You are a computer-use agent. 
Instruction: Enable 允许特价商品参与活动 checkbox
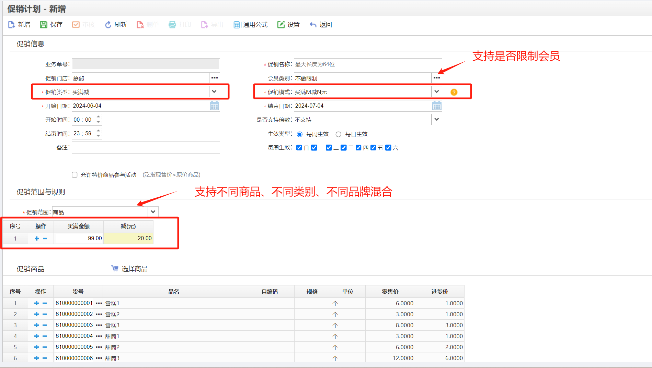coord(75,174)
